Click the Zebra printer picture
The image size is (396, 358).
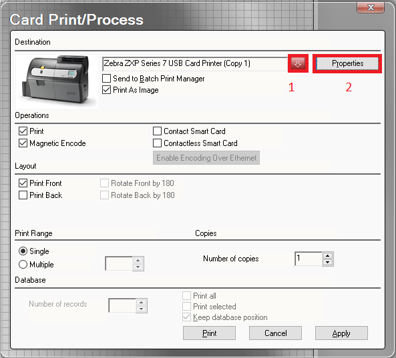point(57,82)
